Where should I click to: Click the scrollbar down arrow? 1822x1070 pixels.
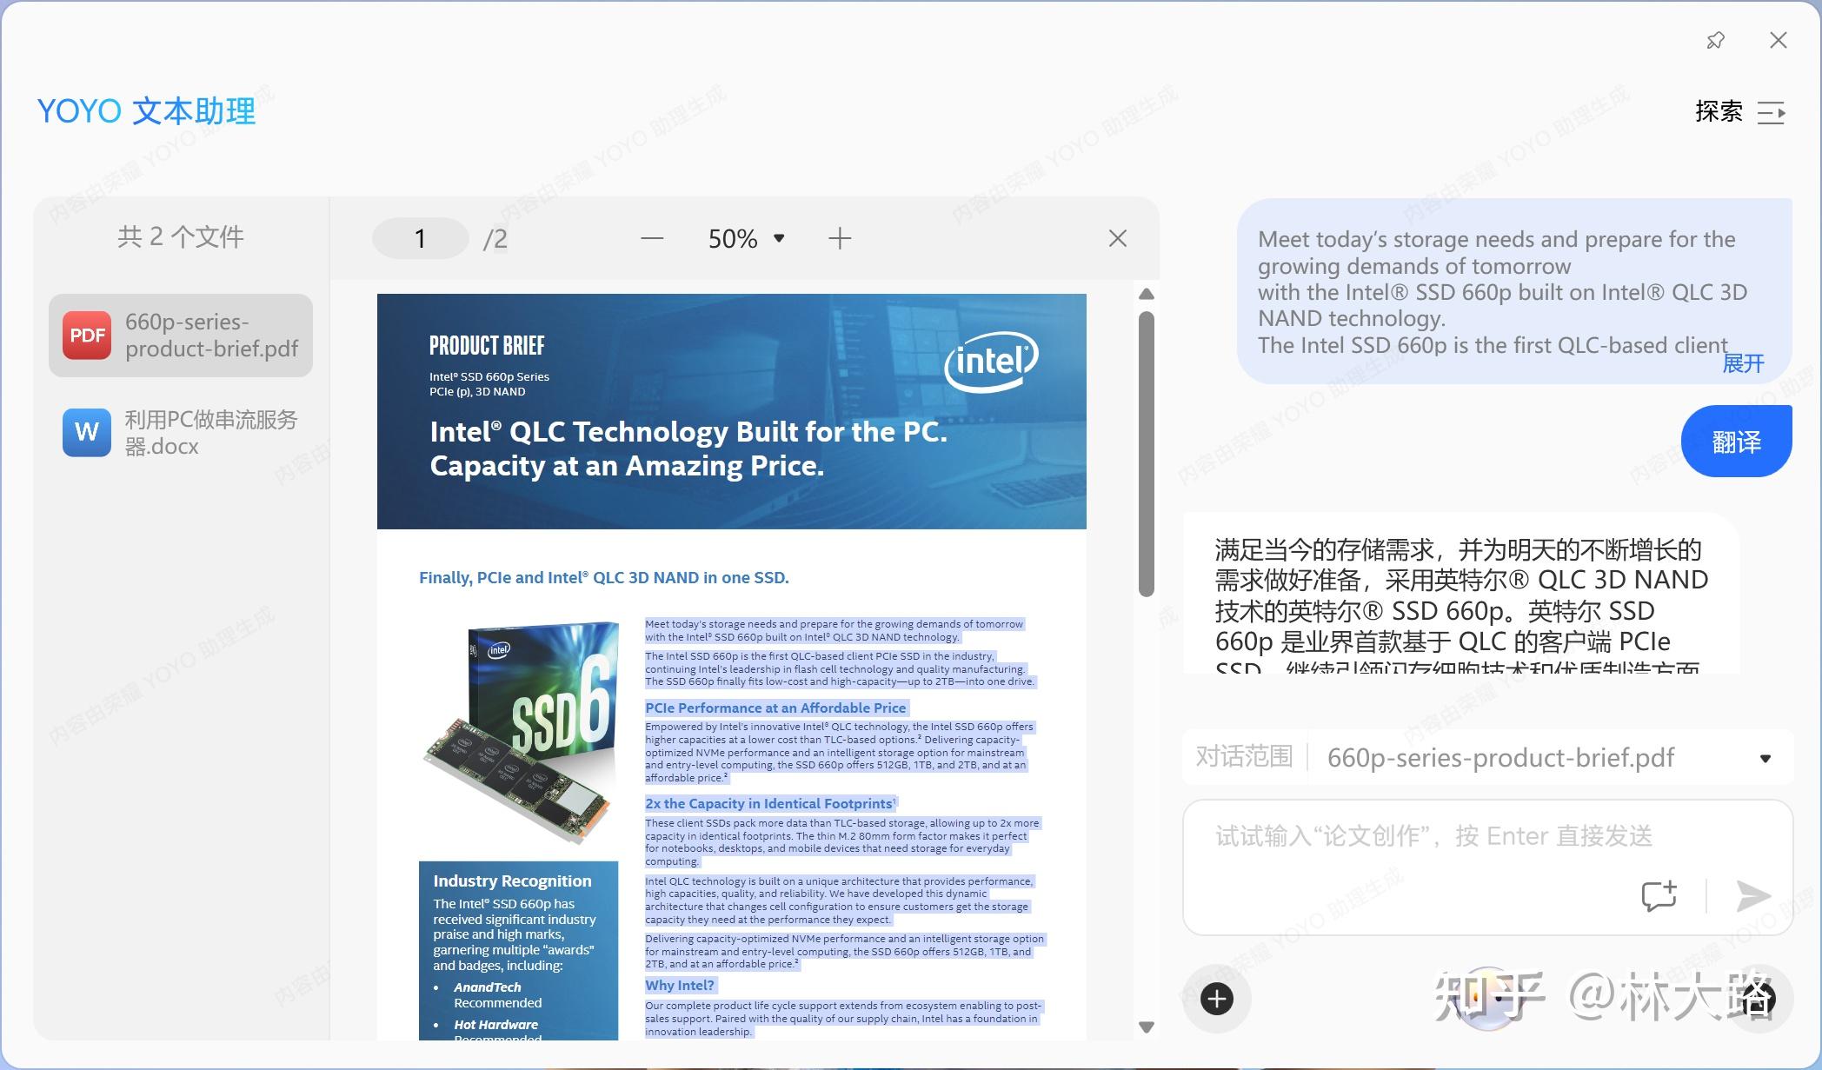(1147, 1027)
